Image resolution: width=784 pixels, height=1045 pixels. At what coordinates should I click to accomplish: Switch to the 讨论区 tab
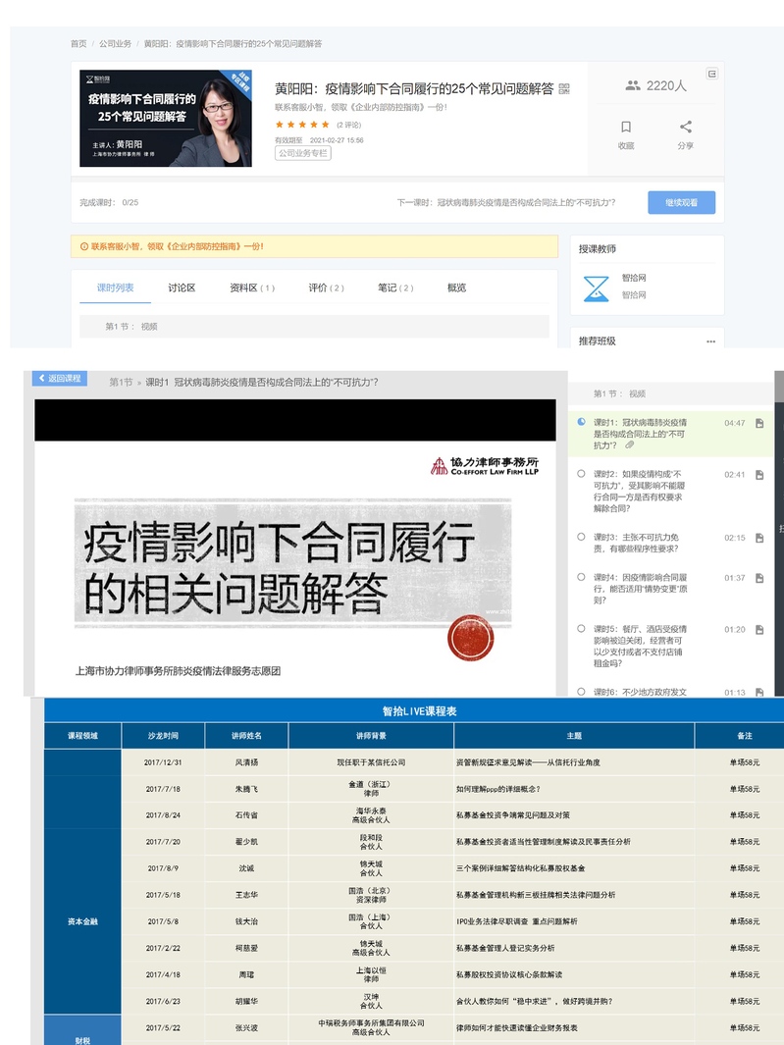point(182,287)
